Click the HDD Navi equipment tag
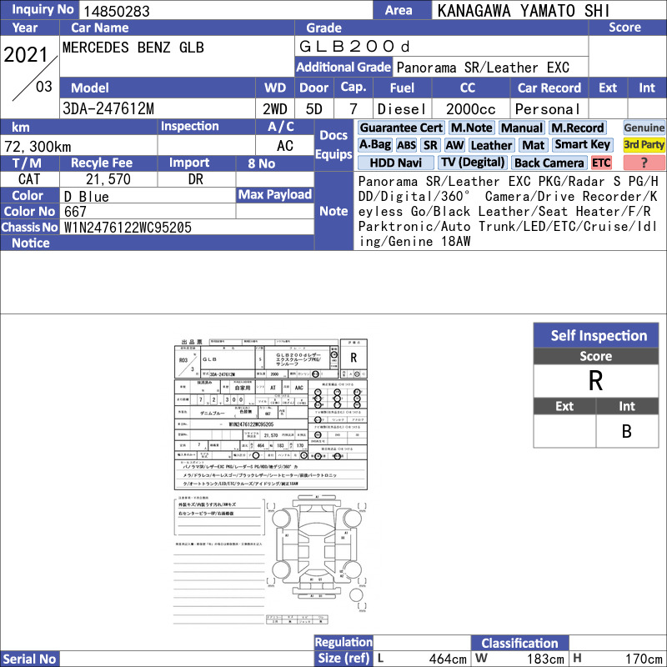The height and width of the screenshot is (667, 667). point(395,163)
